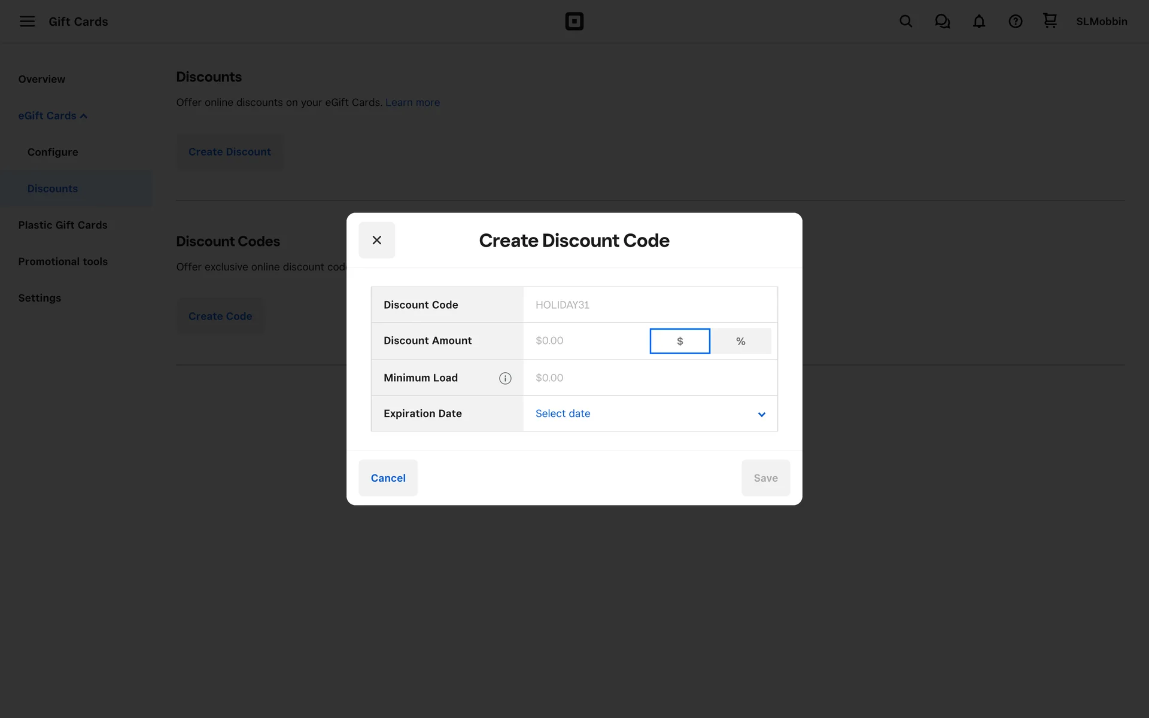Switch discount type to percent

coord(740,341)
